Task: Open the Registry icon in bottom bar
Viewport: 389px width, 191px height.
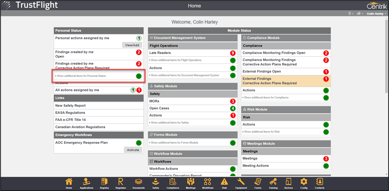Action: [x=104, y=182]
